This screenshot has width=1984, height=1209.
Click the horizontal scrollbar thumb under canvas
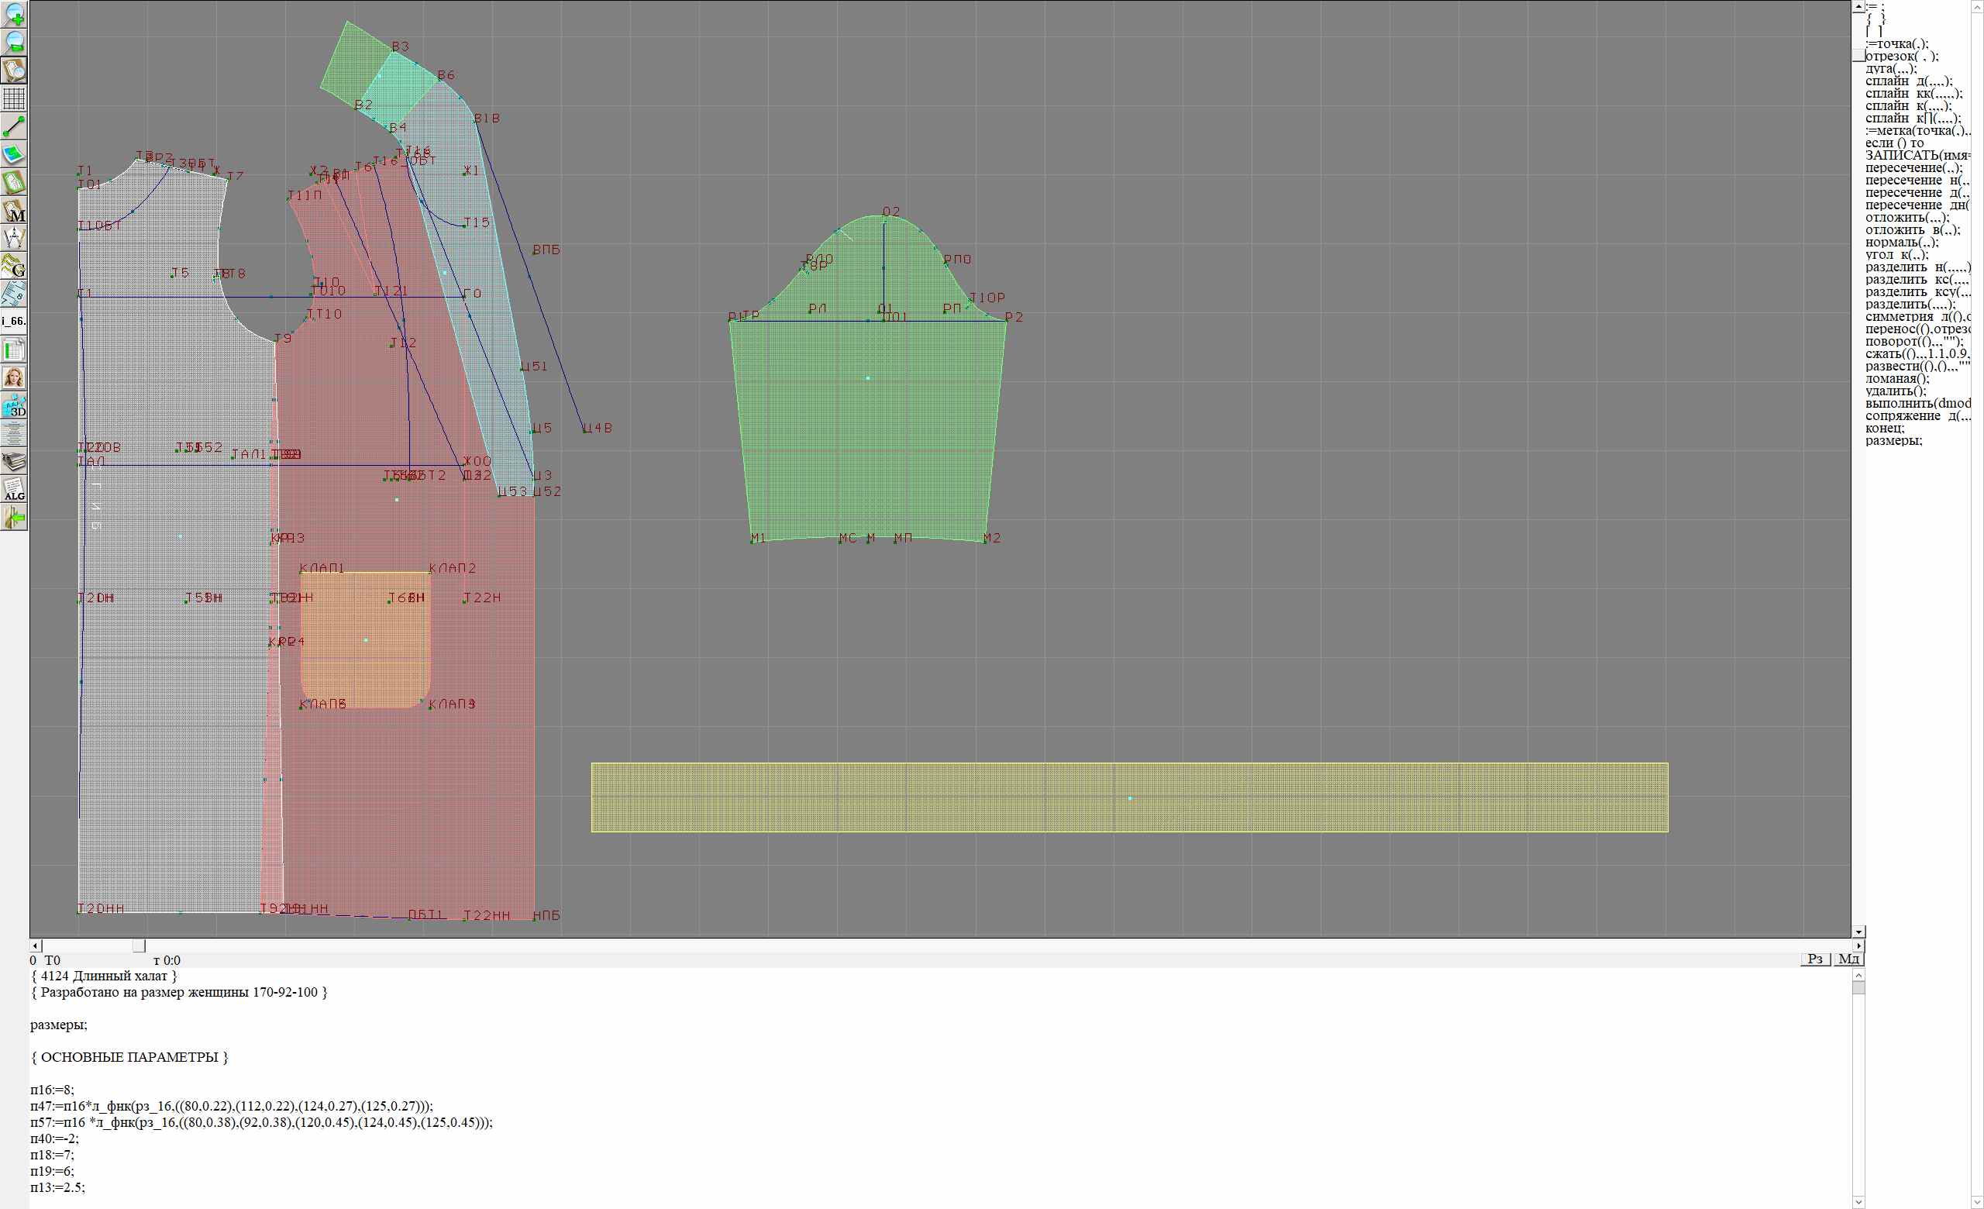pos(139,945)
